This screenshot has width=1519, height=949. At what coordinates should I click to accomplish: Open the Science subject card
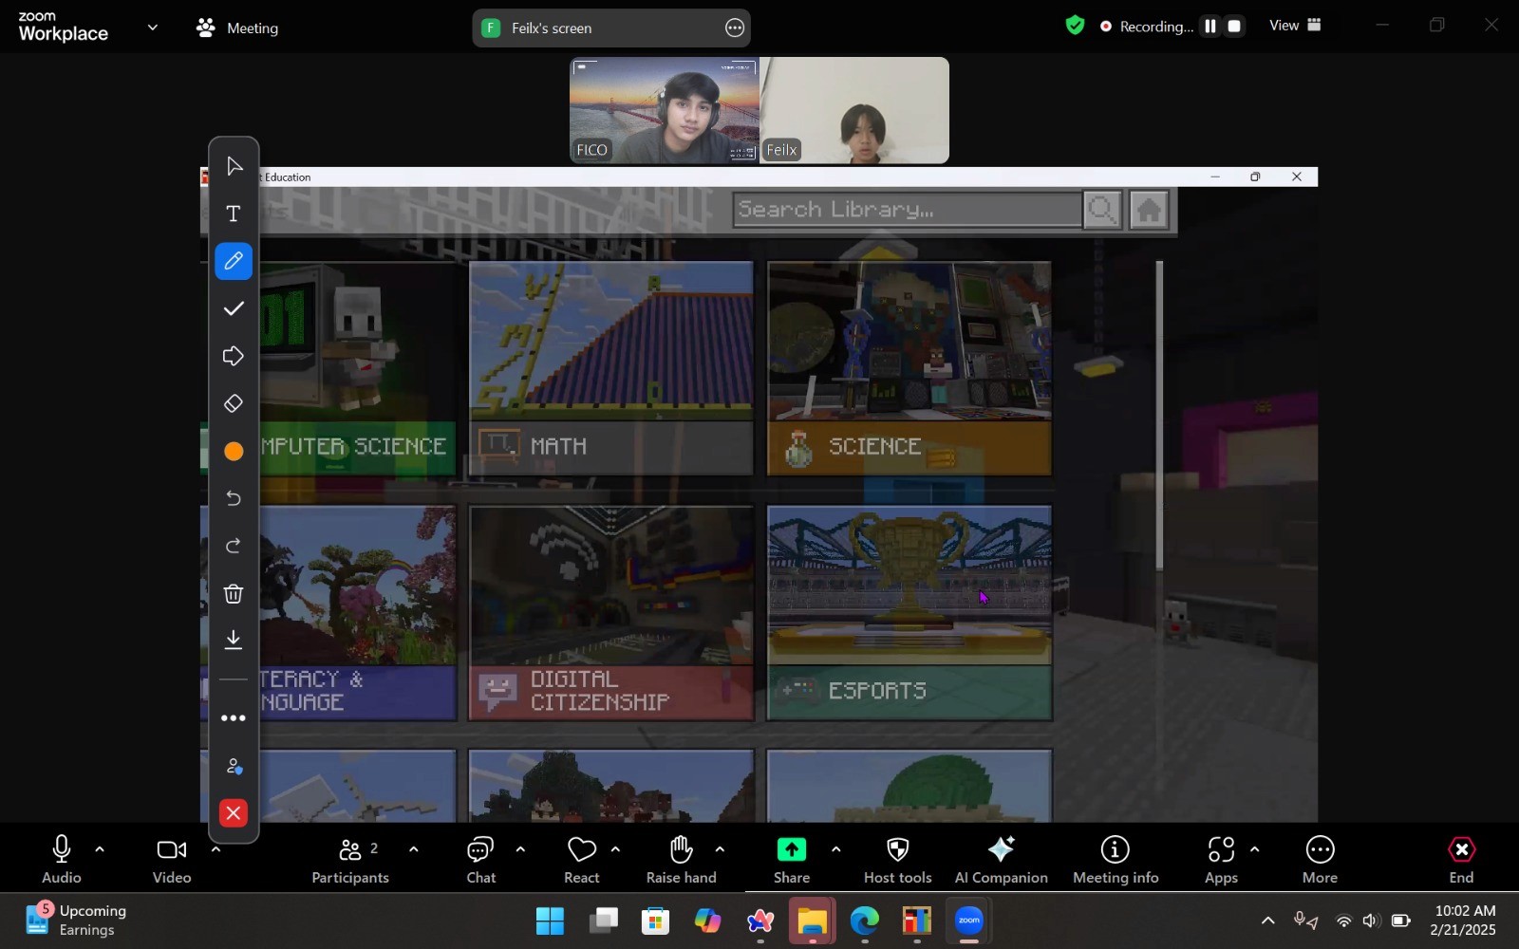point(910,368)
